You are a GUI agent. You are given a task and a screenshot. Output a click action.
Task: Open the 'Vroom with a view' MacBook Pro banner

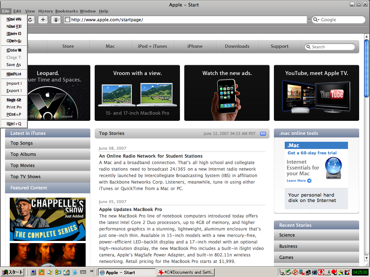coord(137,93)
